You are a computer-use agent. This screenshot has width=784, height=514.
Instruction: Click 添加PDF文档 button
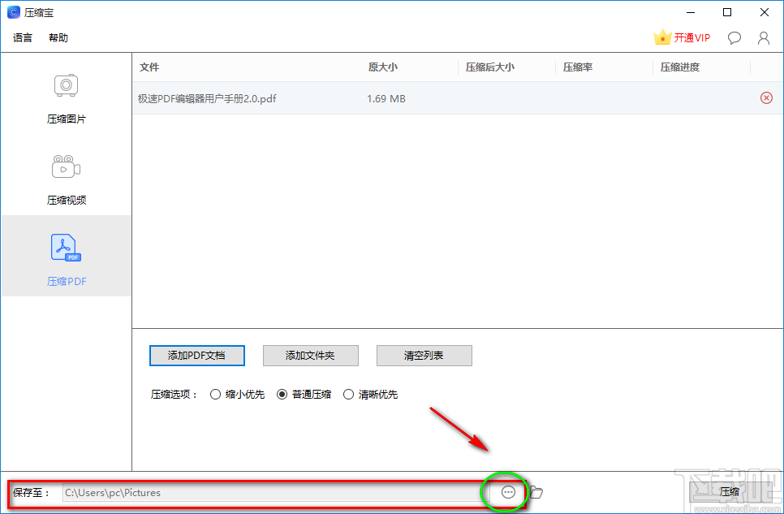(197, 356)
